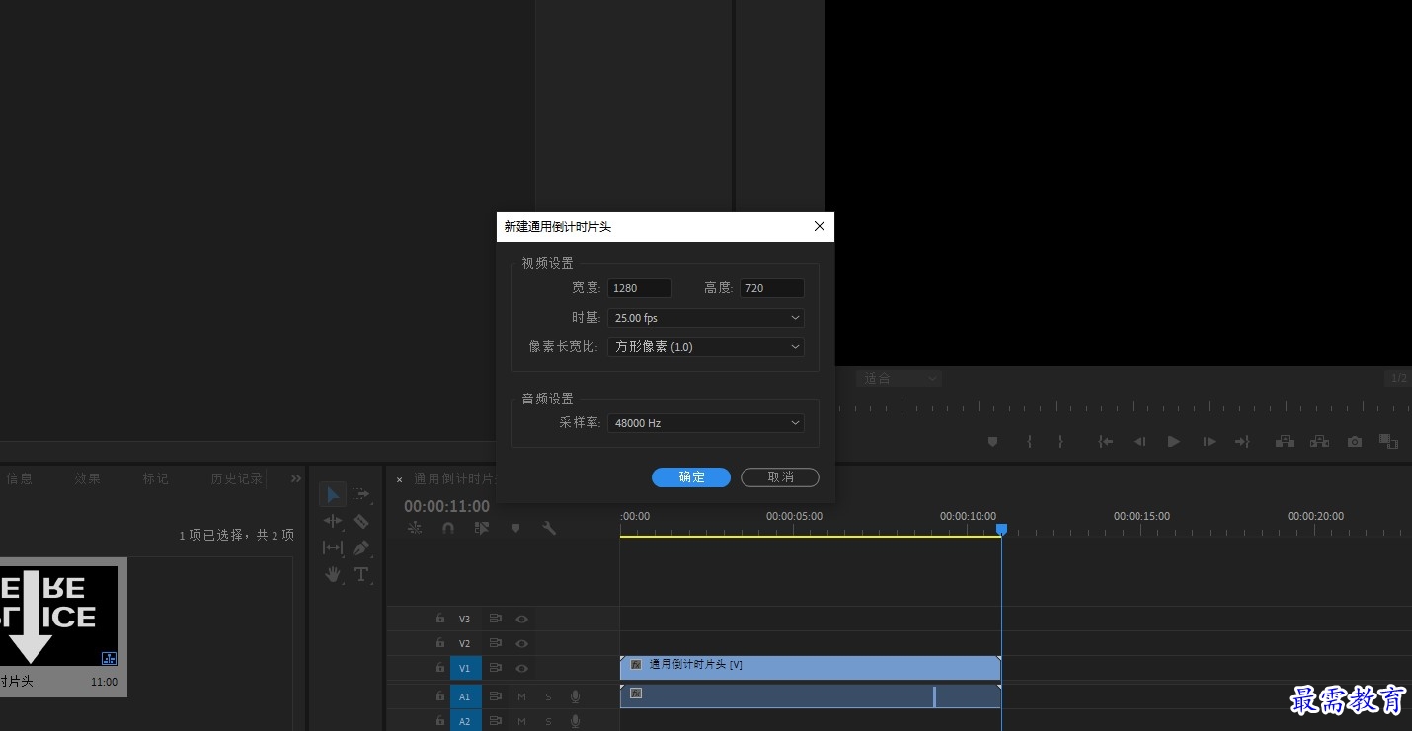Image resolution: width=1412 pixels, height=731 pixels.
Task: Click the Extract button
Action: 1319,442
